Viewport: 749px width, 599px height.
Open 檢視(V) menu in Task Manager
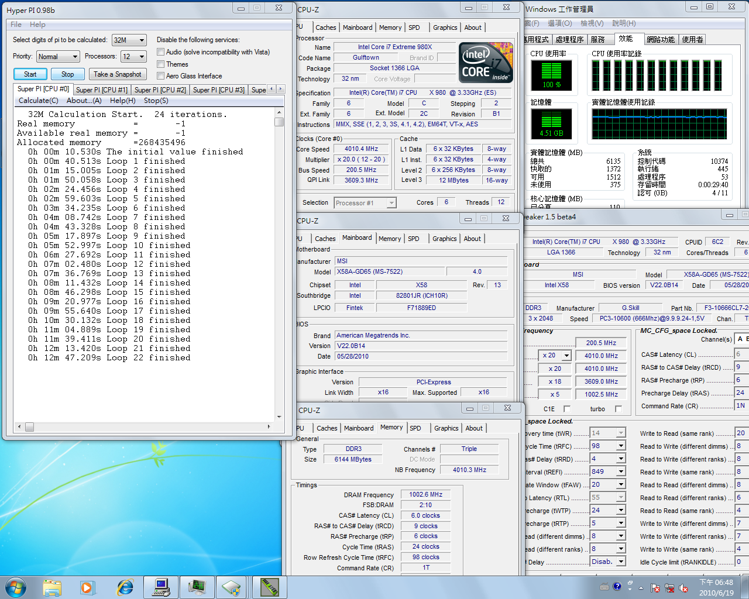[592, 23]
